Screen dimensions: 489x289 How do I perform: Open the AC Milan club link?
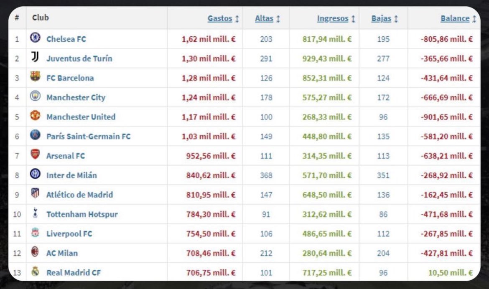point(62,253)
